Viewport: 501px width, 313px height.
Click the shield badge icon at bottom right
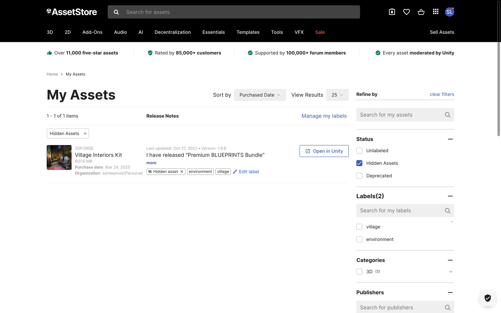(x=487, y=298)
